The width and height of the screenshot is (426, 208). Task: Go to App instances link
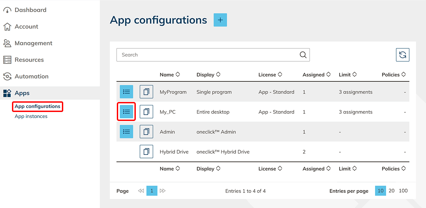pos(31,116)
